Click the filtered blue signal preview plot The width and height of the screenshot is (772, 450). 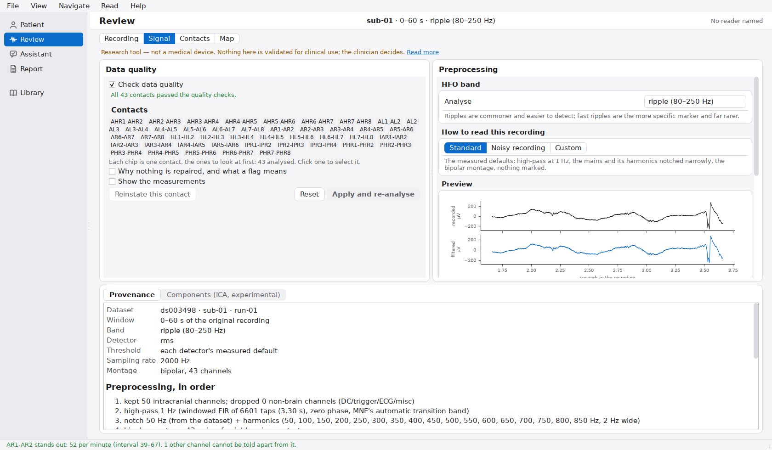pyautogui.click(x=607, y=250)
